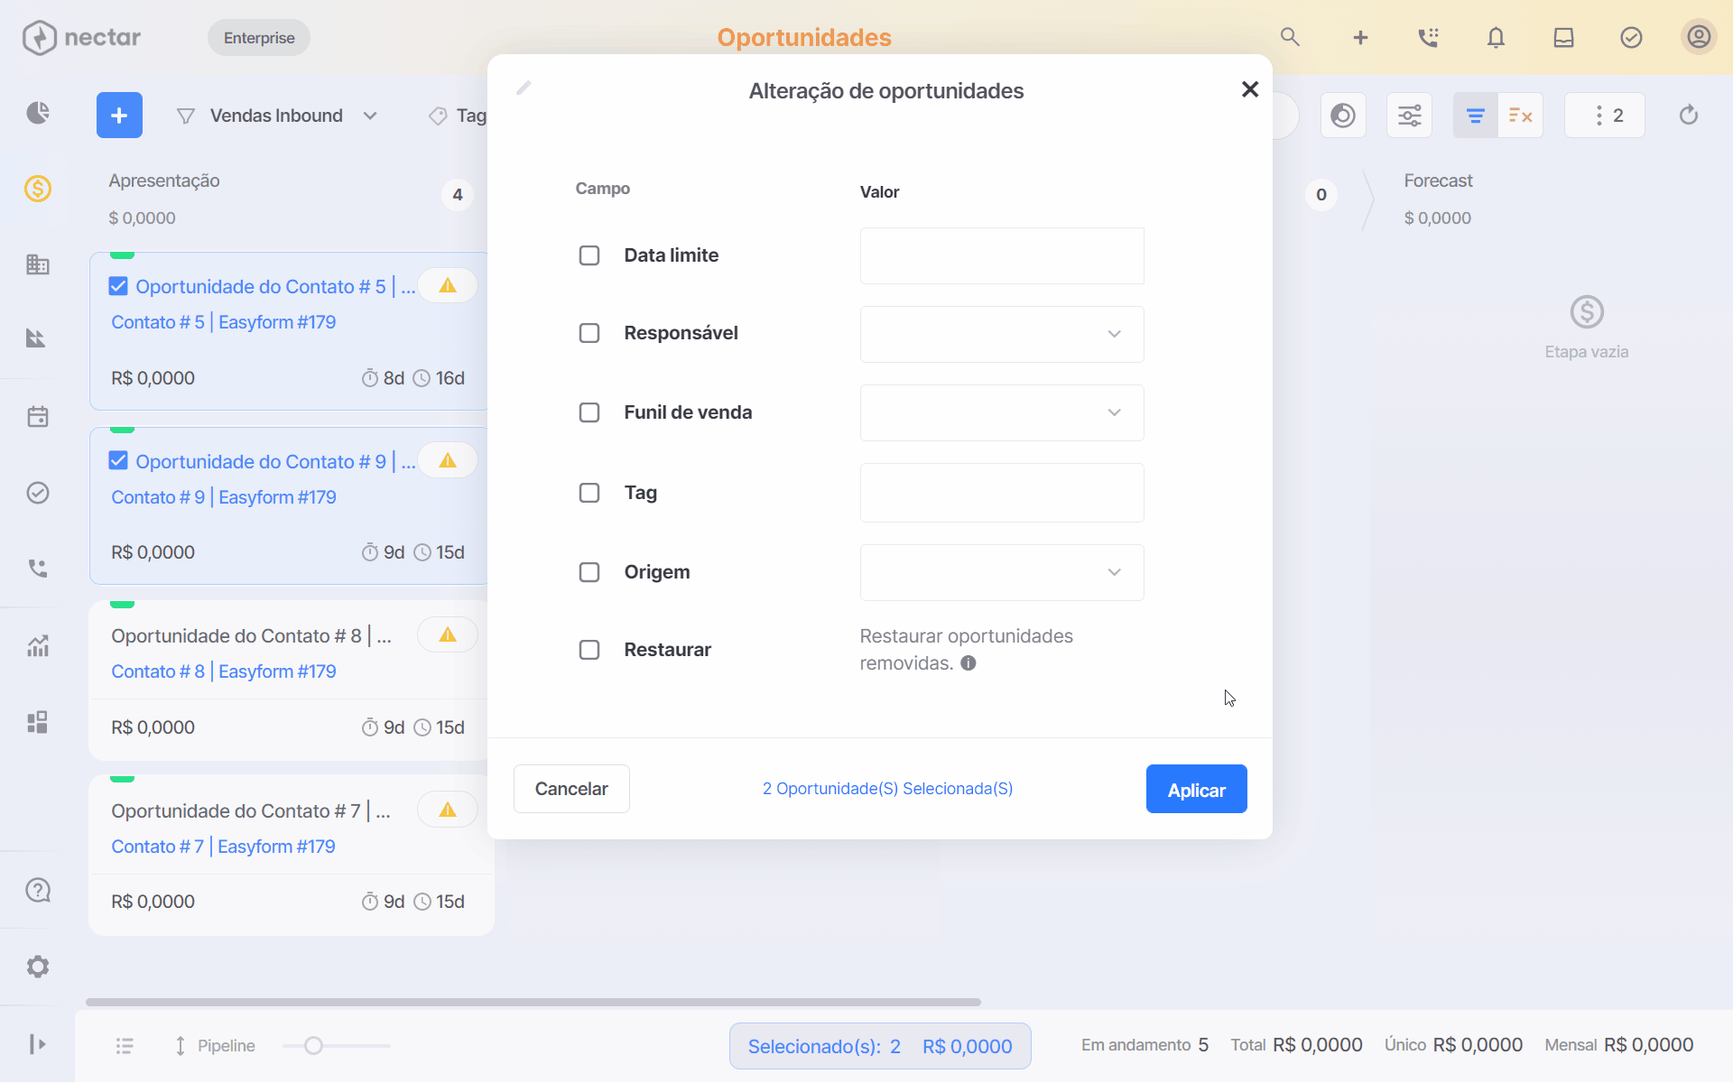
Task: Open Pipeline view option in bottom bar
Action: pos(214,1046)
